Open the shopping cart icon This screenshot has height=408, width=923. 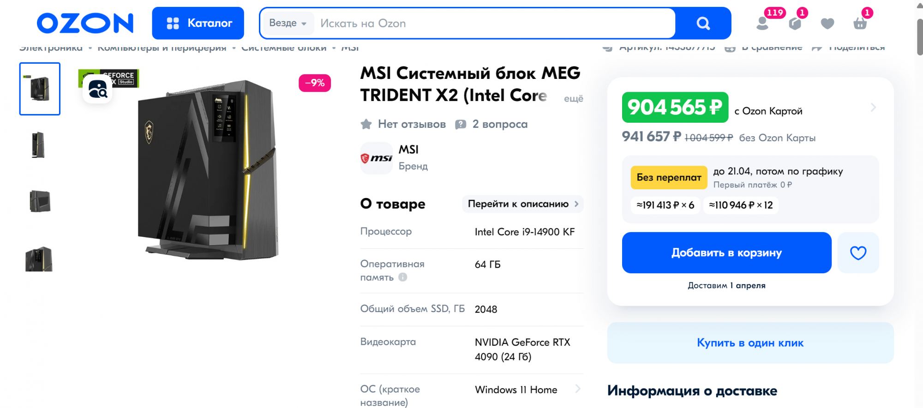coord(860,23)
